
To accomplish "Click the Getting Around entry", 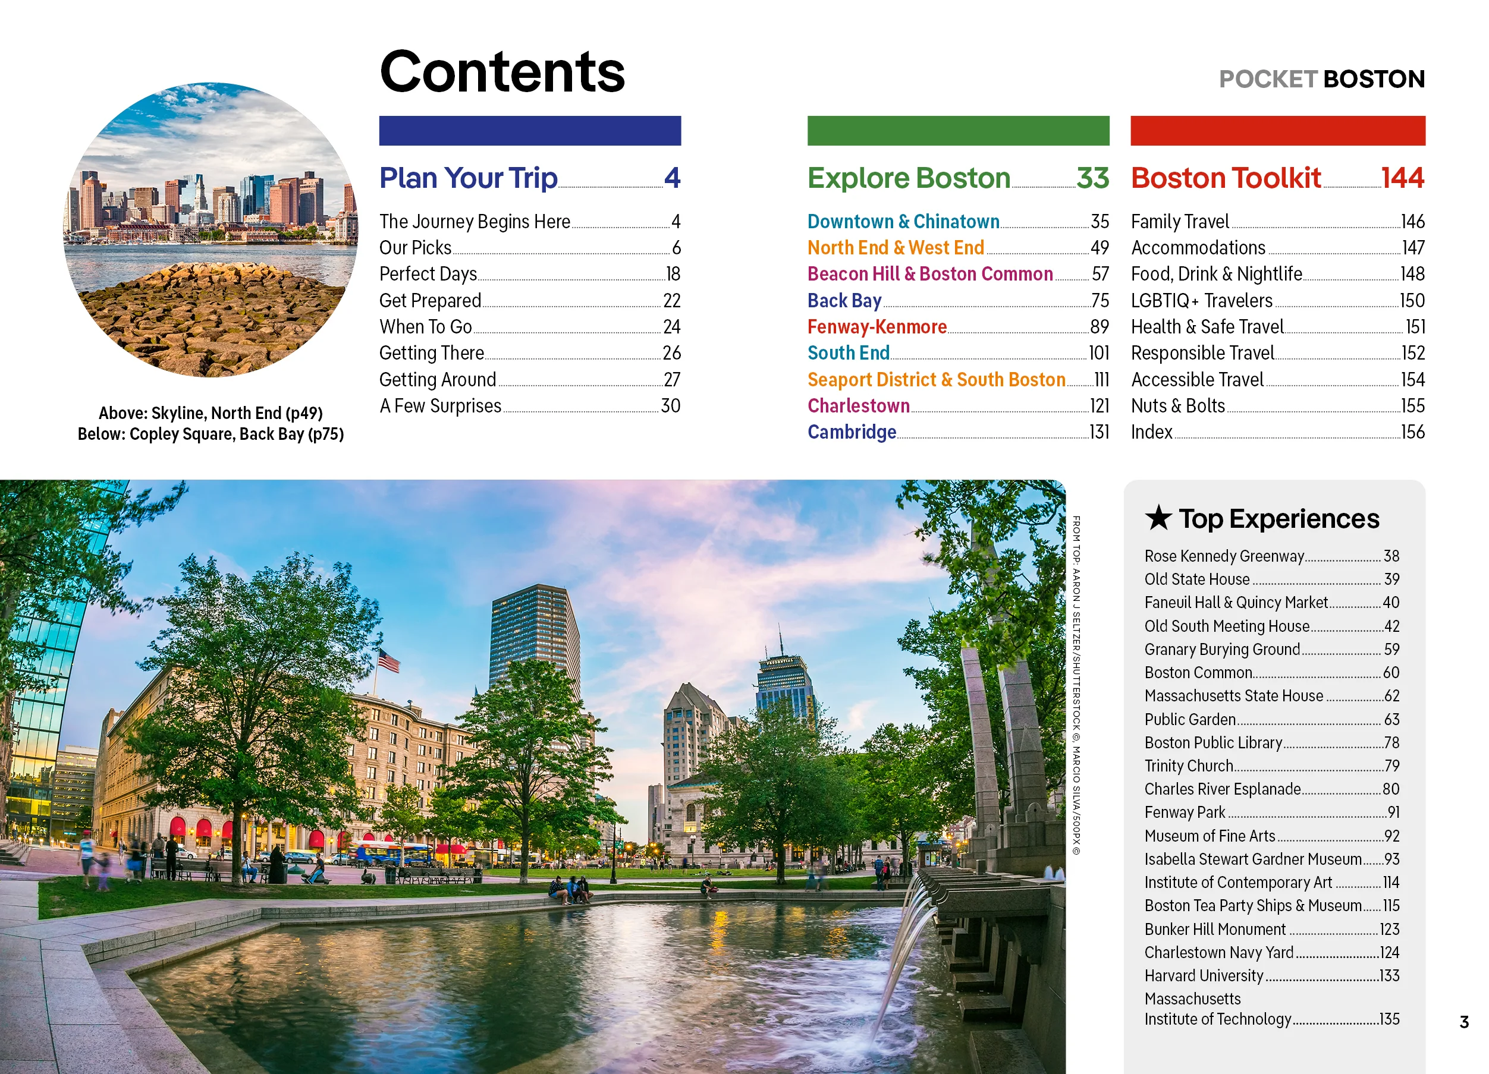I will click(x=437, y=380).
